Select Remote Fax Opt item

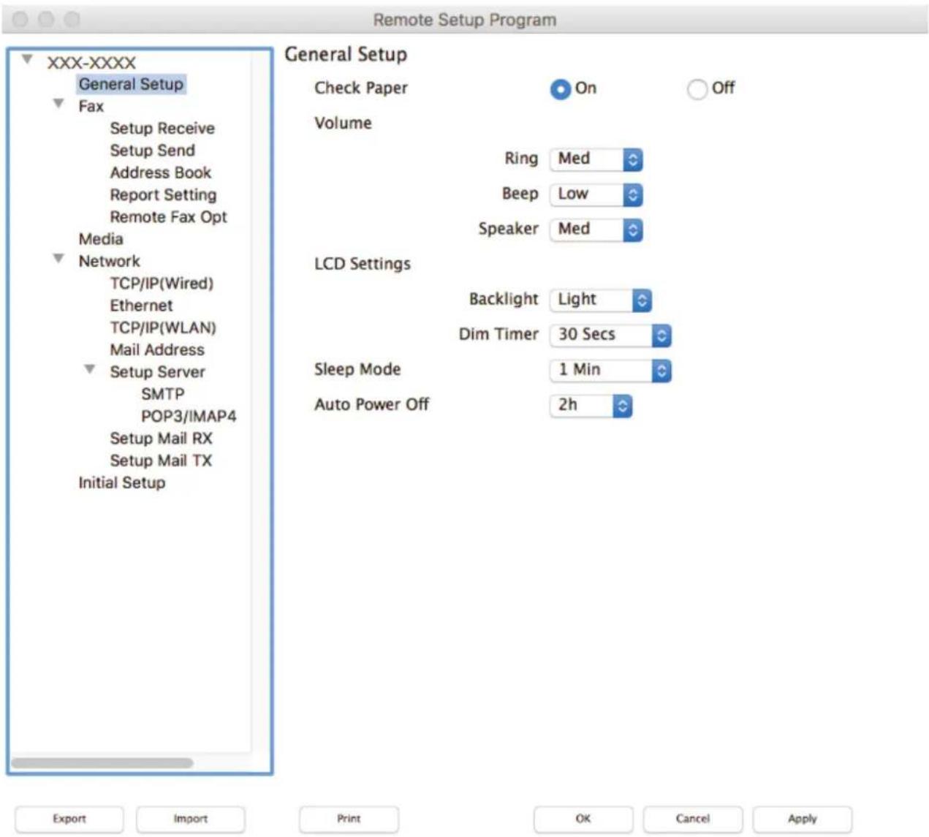point(168,217)
